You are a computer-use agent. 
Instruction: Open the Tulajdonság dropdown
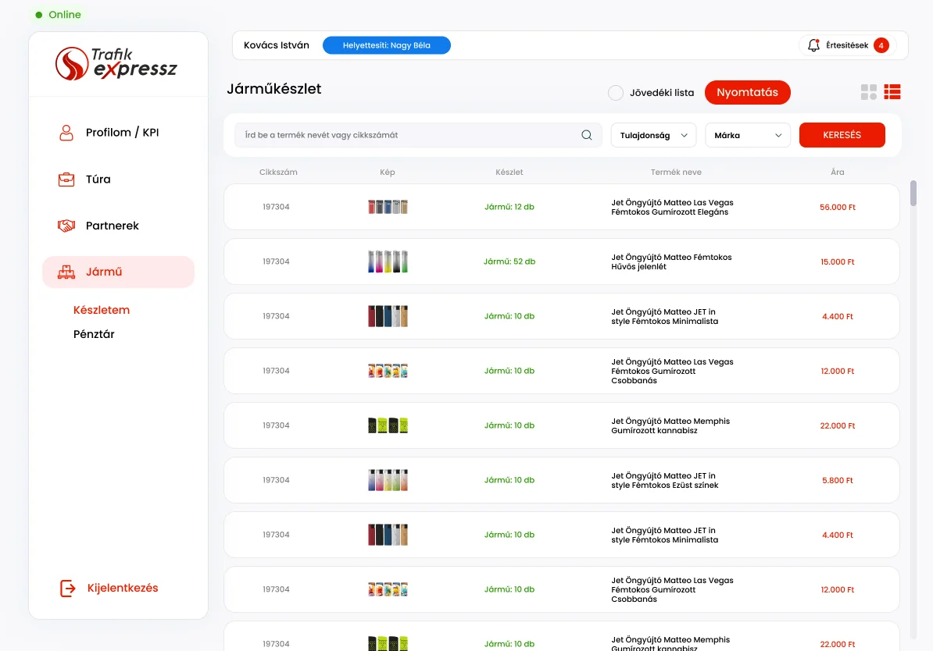coord(653,135)
